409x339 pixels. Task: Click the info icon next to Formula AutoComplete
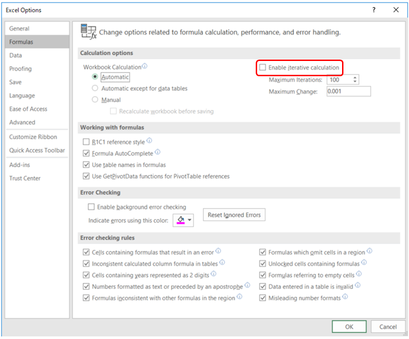157,152
